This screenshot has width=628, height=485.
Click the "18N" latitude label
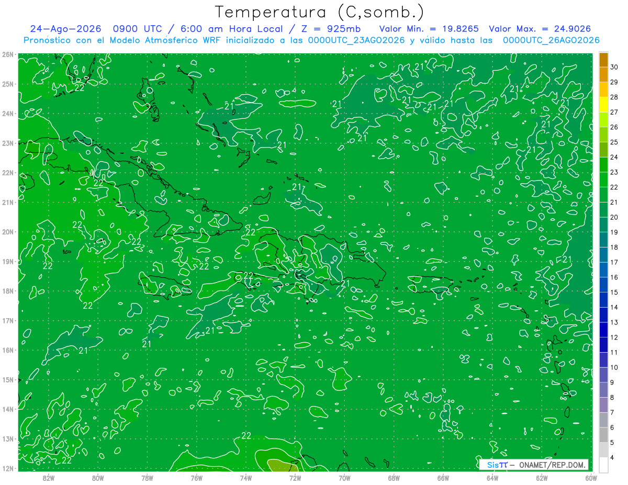(x=7, y=291)
